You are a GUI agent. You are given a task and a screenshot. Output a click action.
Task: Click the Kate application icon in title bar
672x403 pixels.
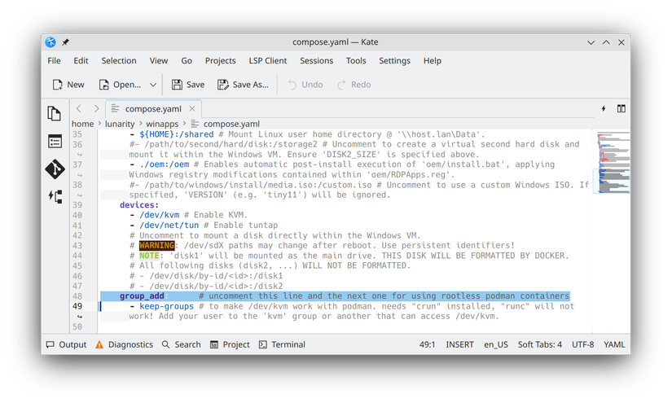point(51,42)
